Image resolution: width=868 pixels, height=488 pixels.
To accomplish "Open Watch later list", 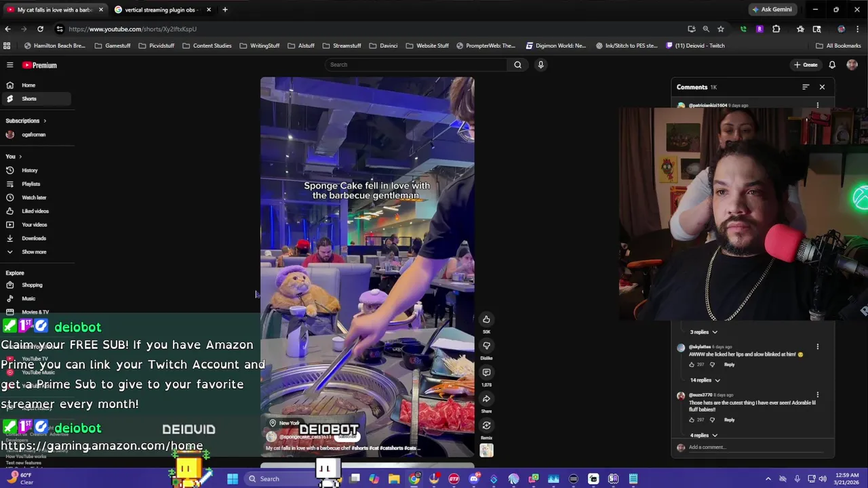I will (37, 197).
